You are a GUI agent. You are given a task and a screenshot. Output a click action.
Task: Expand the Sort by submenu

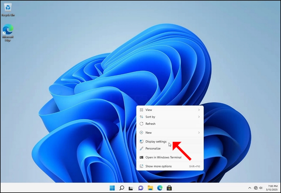click(170, 117)
